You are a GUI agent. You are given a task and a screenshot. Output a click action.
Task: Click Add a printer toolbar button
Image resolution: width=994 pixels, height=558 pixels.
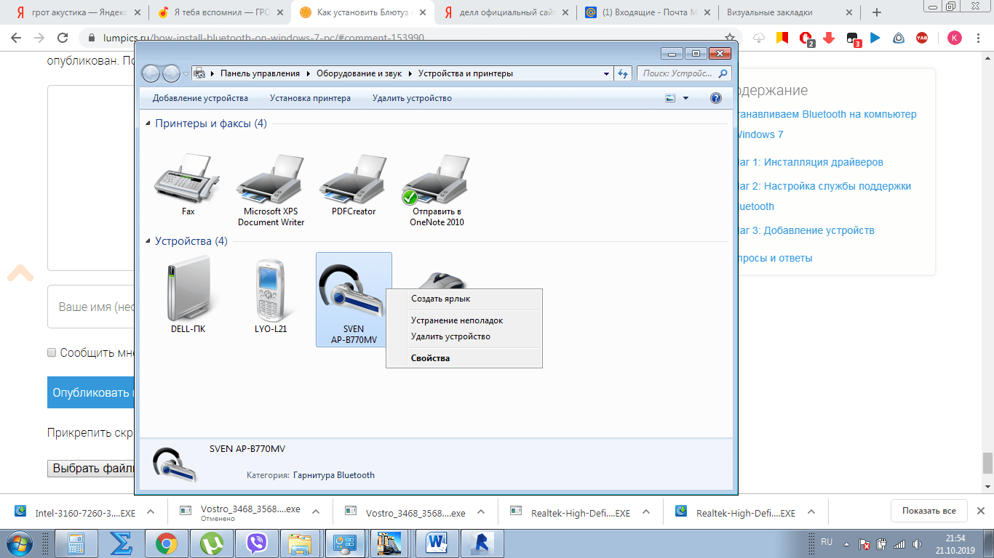pos(310,98)
